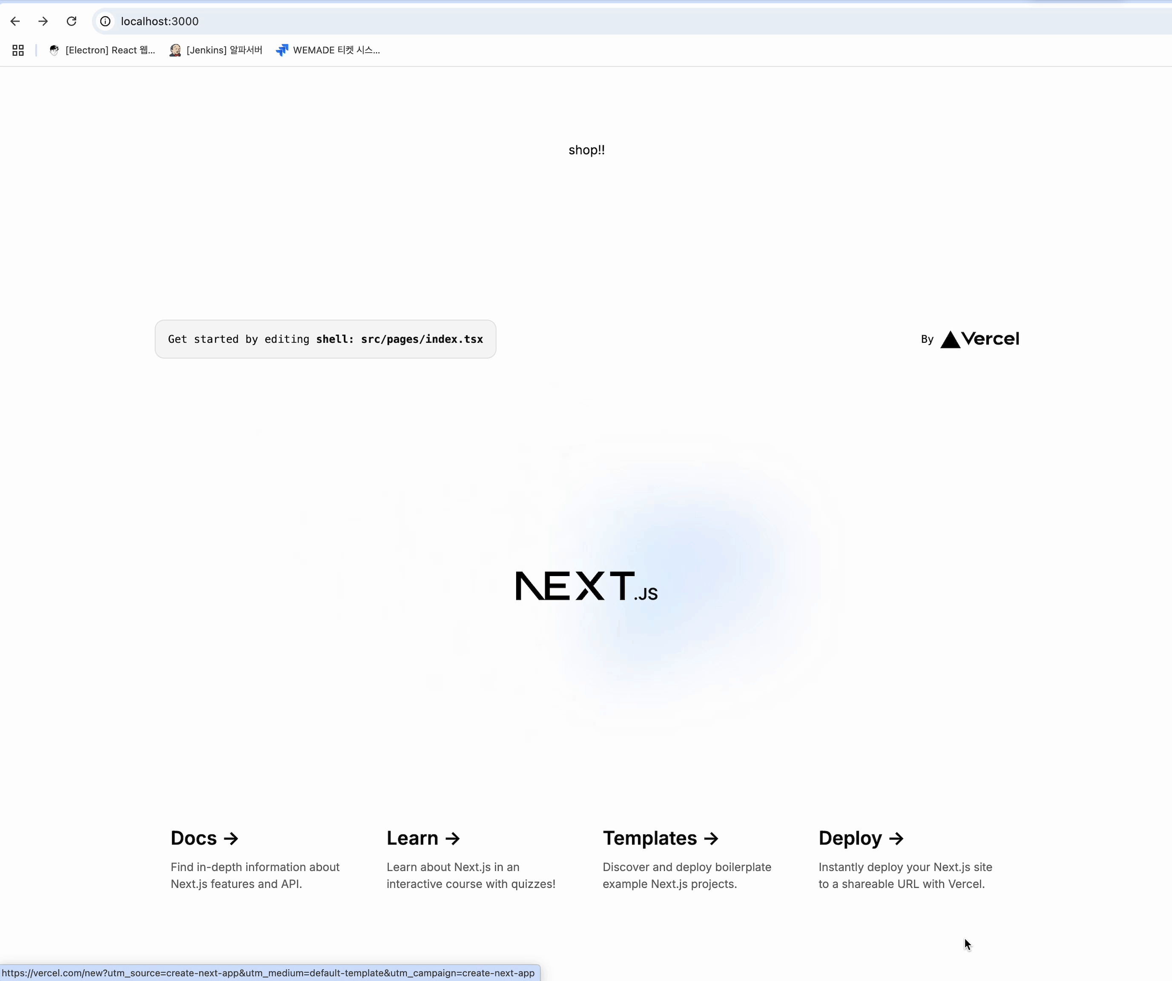Go forward with the browser forward arrow

[x=43, y=21]
